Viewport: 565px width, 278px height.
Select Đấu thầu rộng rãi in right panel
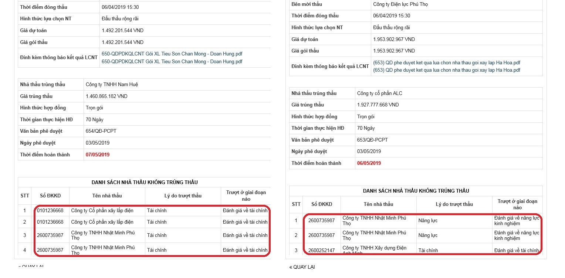[x=392, y=28]
